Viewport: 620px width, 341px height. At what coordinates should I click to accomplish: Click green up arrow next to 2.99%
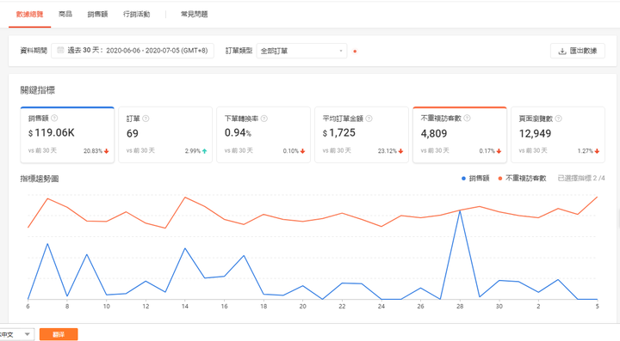[x=204, y=151]
